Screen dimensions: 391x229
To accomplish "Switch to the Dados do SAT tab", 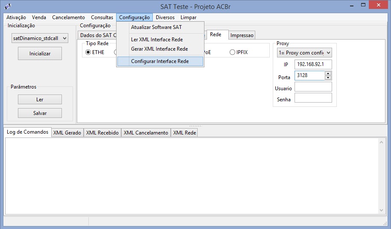I will [98, 35].
